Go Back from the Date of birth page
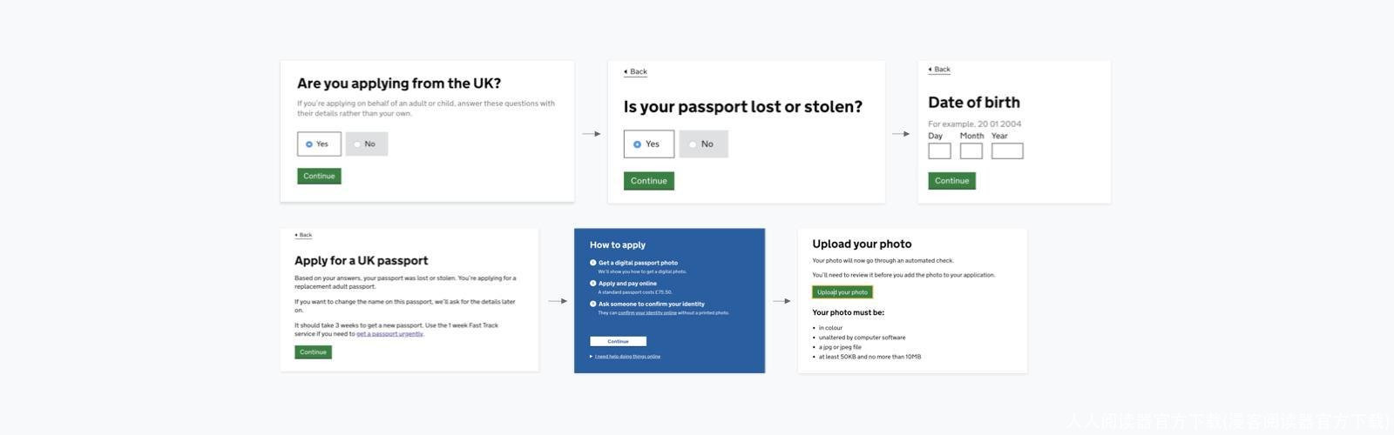 pos(939,70)
